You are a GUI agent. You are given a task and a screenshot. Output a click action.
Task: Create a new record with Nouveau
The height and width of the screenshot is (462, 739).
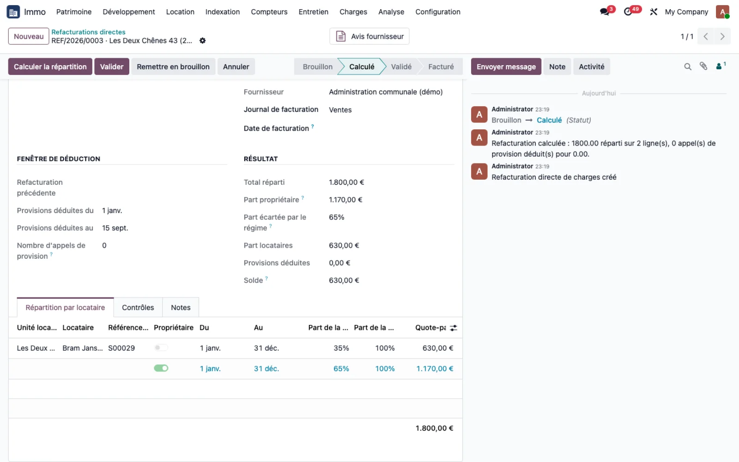coord(29,36)
